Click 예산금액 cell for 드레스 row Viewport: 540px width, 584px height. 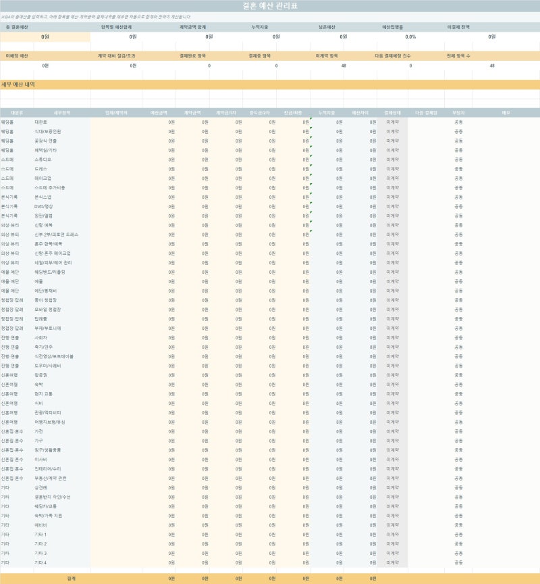click(159, 169)
